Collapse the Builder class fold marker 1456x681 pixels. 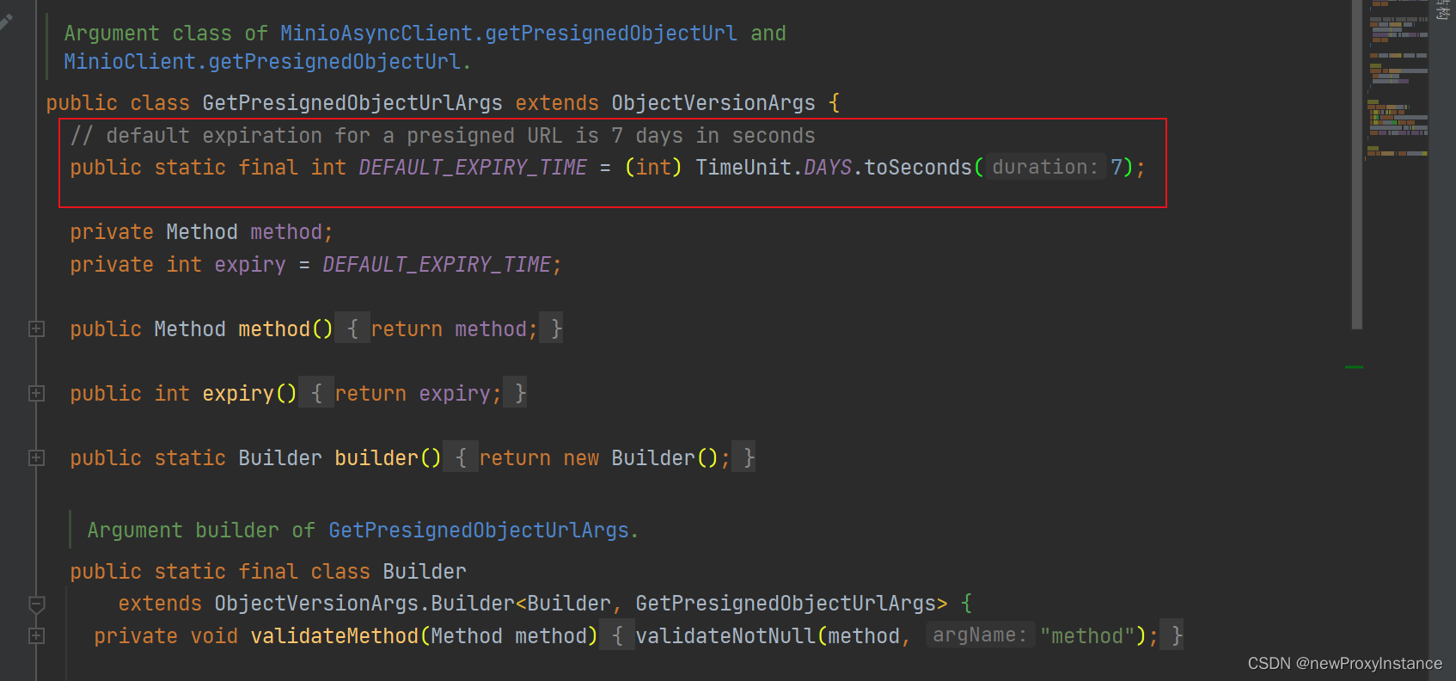click(x=36, y=604)
